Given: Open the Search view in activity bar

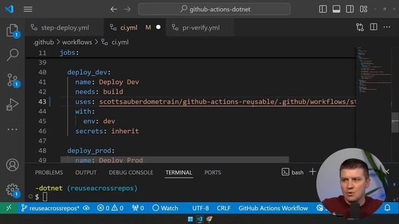Looking at the screenshot, I should 12,55.
